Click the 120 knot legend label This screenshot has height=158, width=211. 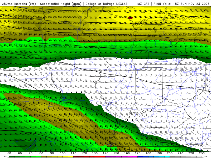[84, 153]
